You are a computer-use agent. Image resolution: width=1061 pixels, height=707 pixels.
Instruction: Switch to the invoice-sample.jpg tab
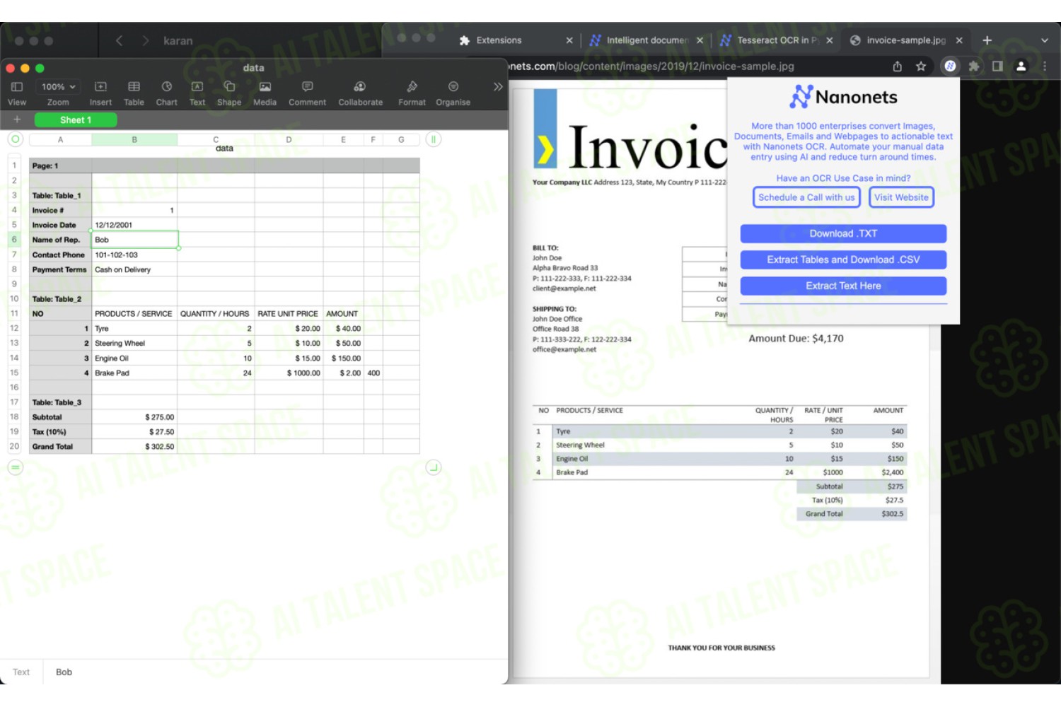[905, 40]
